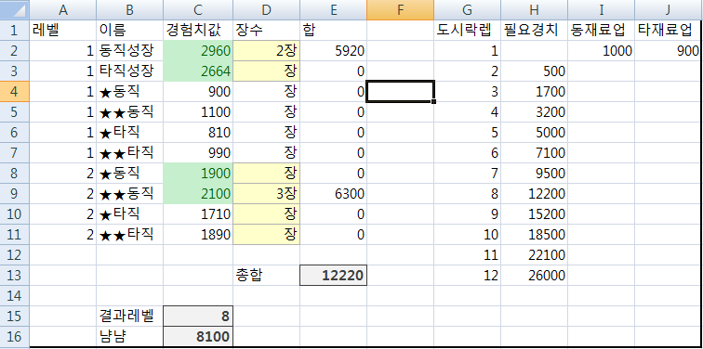
Task: Select the yellow '2장' cell
Action: 266,51
